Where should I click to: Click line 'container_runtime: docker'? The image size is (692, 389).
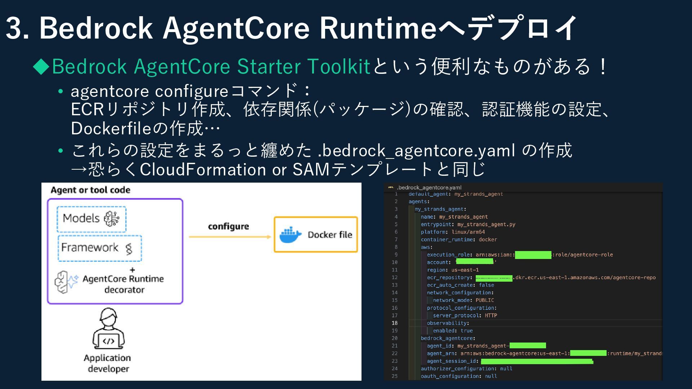pos(459,240)
